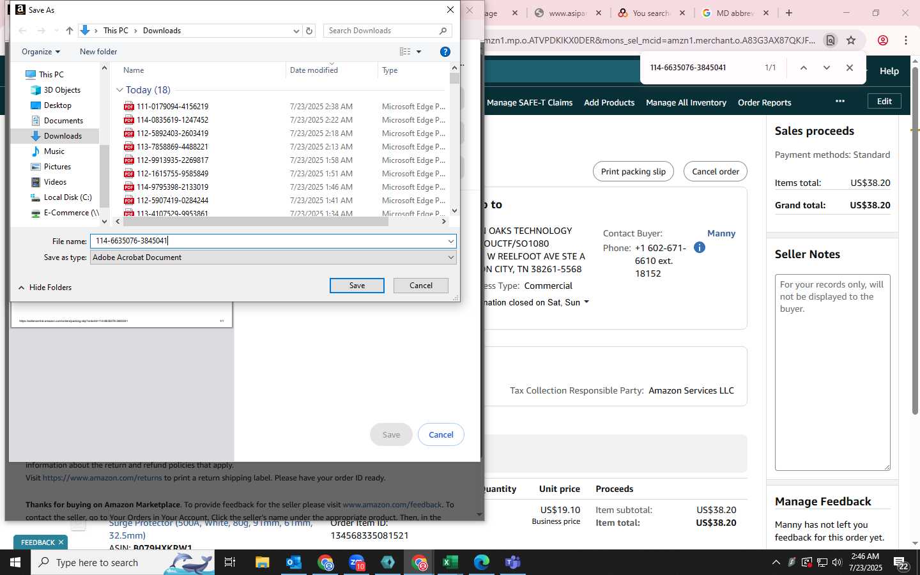The image size is (920, 575).
Task: Open address bar previous locations dropdown
Action: coord(296,31)
